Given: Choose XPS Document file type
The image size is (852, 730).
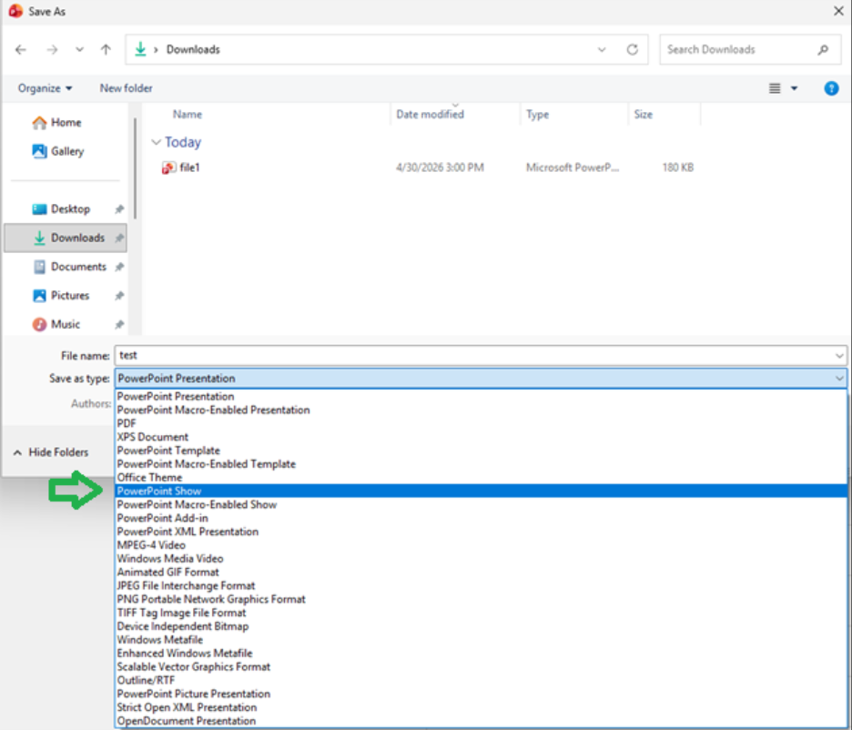Looking at the screenshot, I should click(x=481, y=437).
